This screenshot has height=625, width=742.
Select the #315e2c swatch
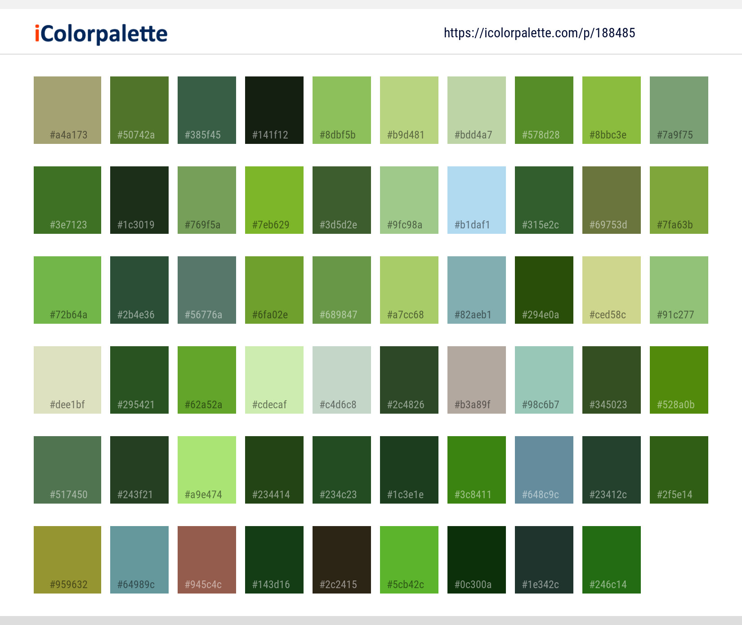[544, 200]
